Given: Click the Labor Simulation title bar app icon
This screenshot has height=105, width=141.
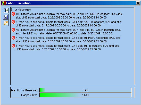Looking at the screenshot, I should 3,3.
